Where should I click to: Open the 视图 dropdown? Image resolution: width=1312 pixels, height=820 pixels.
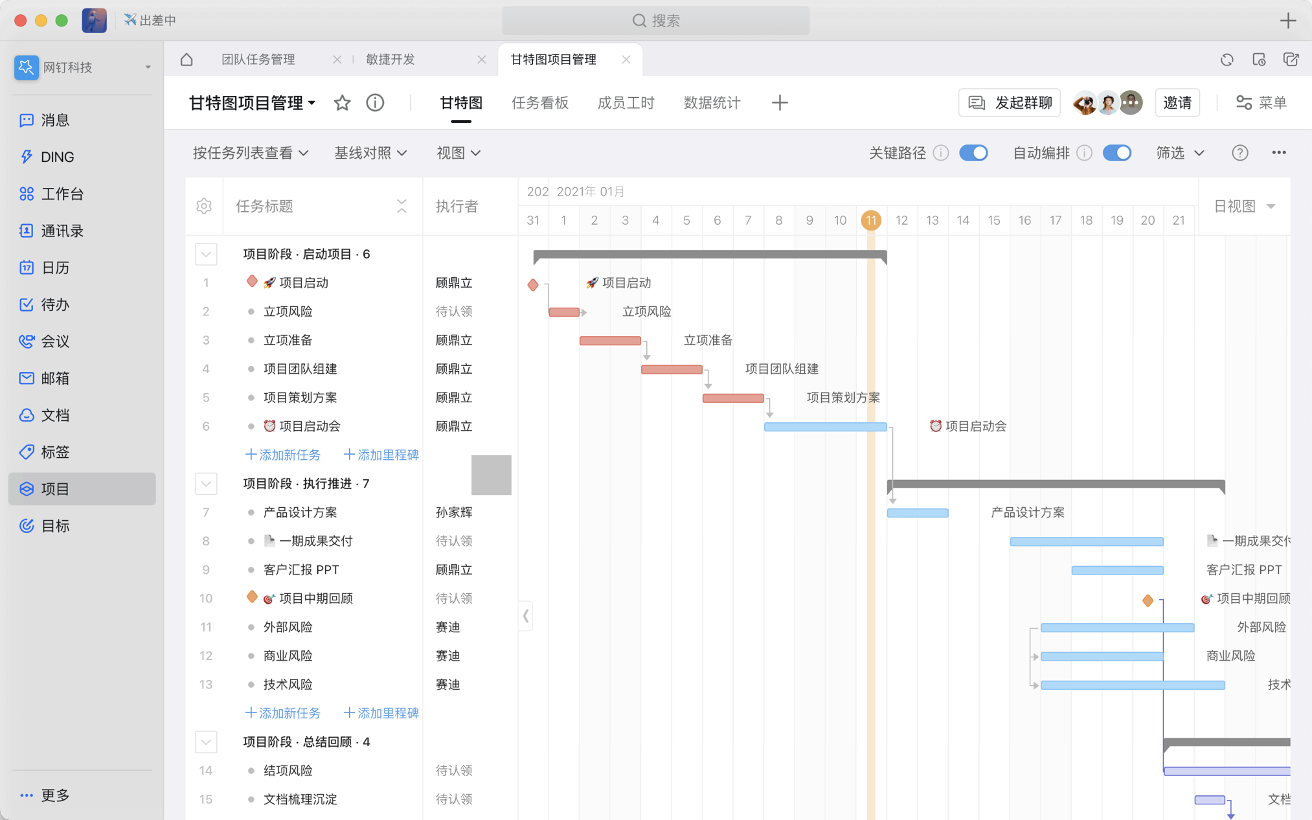pyautogui.click(x=458, y=153)
